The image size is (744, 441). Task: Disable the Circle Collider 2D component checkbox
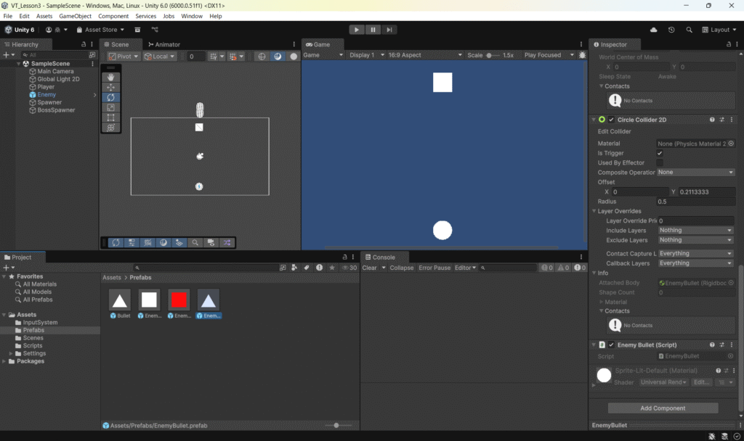[611, 120]
